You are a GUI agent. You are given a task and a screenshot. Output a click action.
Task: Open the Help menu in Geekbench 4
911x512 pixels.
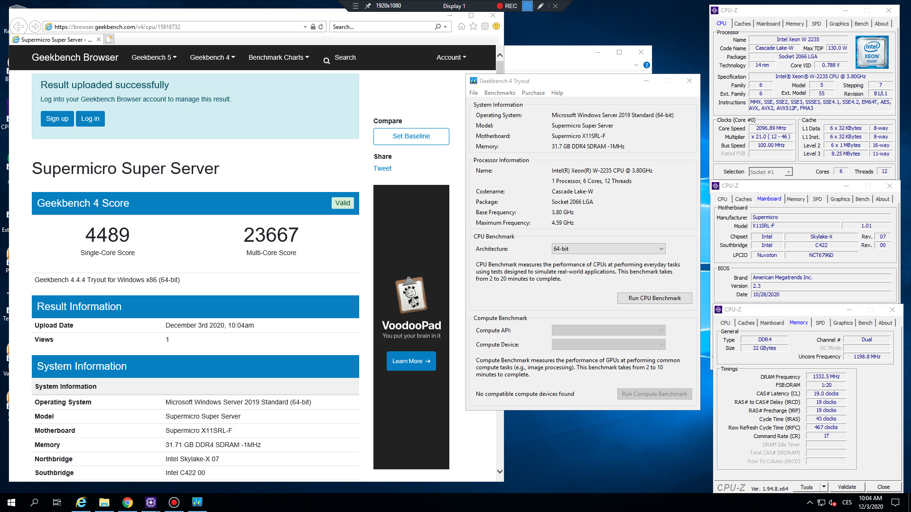[557, 93]
